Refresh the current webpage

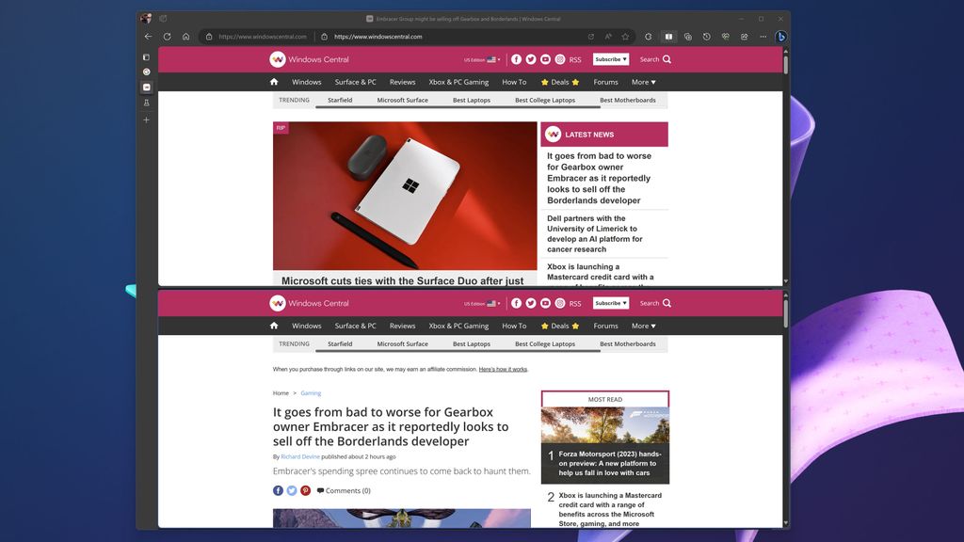click(167, 36)
